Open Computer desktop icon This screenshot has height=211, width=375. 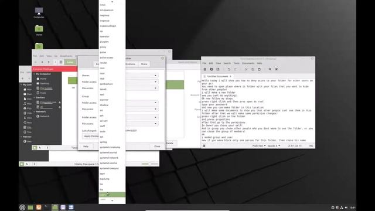coord(39,12)
